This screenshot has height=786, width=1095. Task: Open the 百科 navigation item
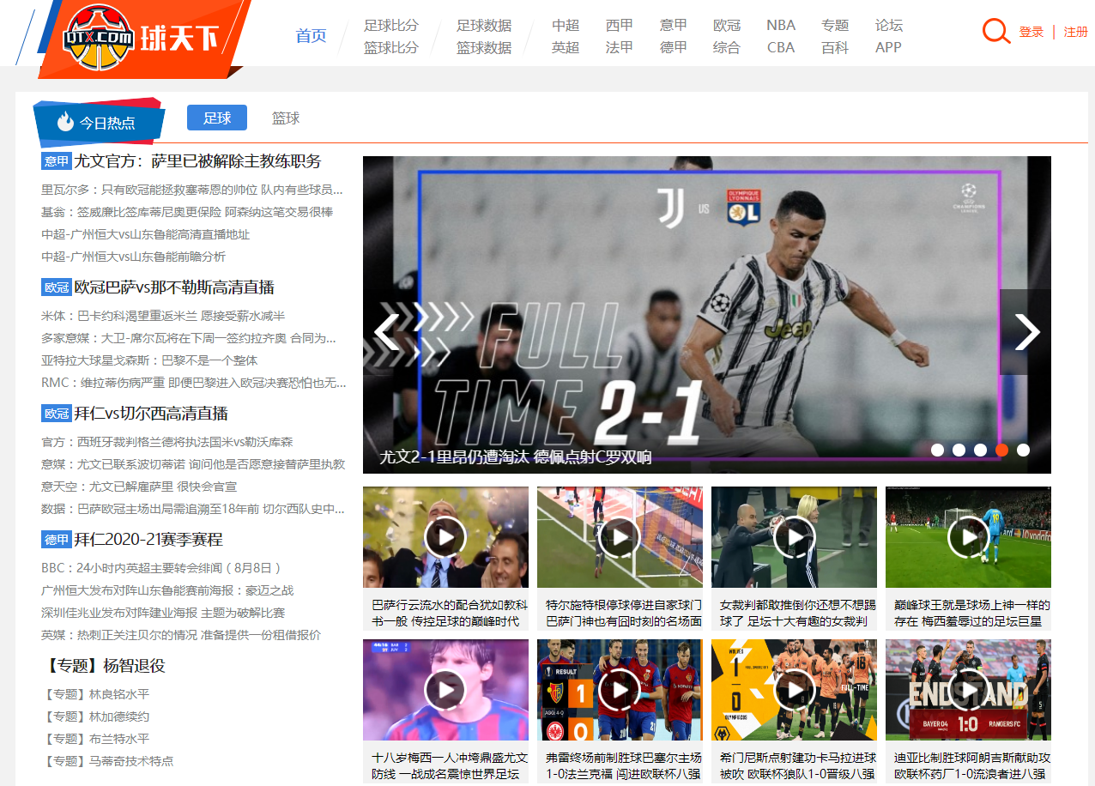pyautogui.click(x=835, y=47)
